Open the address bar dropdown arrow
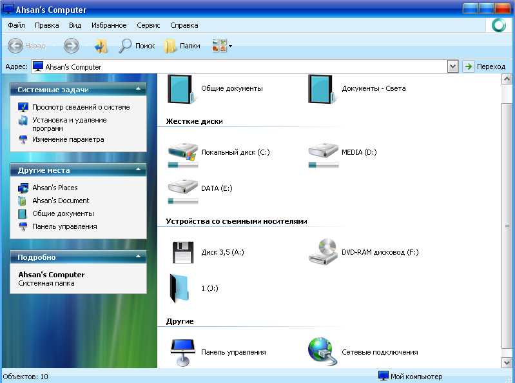The height and width of the screenshot is (383, 515). [x=452, y=66]
